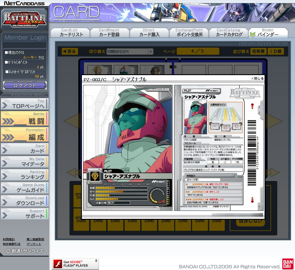Open the CardCatalog tab
The height and width of the screenshot is (270, 295).
228,33
